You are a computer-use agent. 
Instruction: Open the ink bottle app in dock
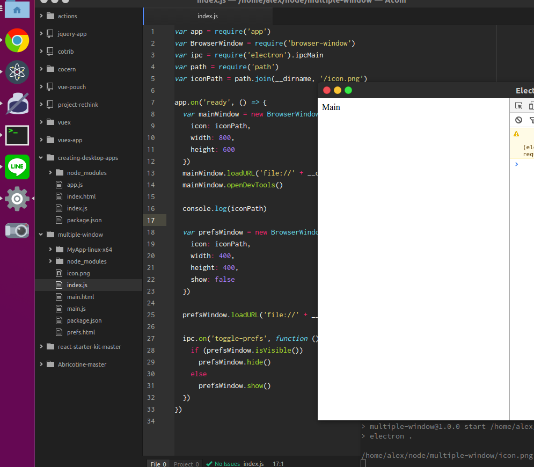pos(17,104)
